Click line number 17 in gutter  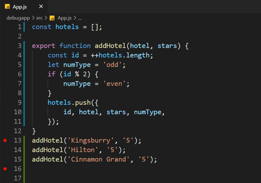pyautogui.click(x=18, y=178)
